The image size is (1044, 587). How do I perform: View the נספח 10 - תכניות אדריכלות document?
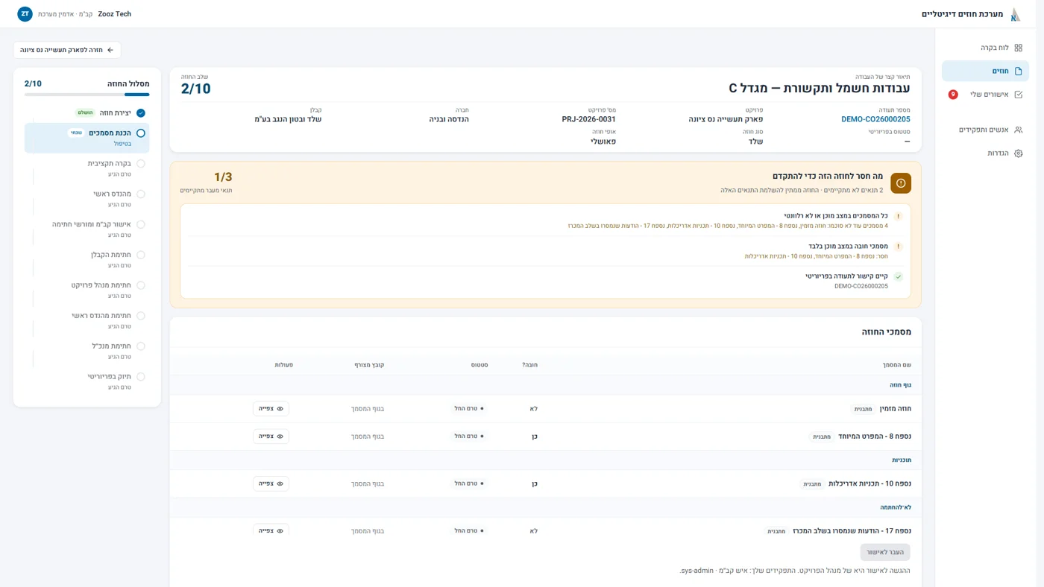pyautogui.click(x=271, y=484)
